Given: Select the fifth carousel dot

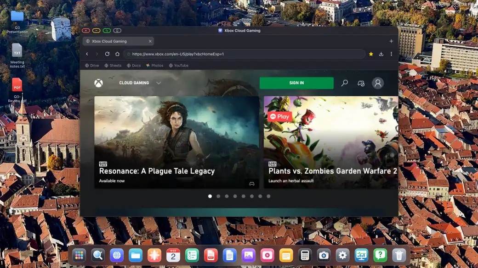Looking at the screenshot, I should pos(244,196).
